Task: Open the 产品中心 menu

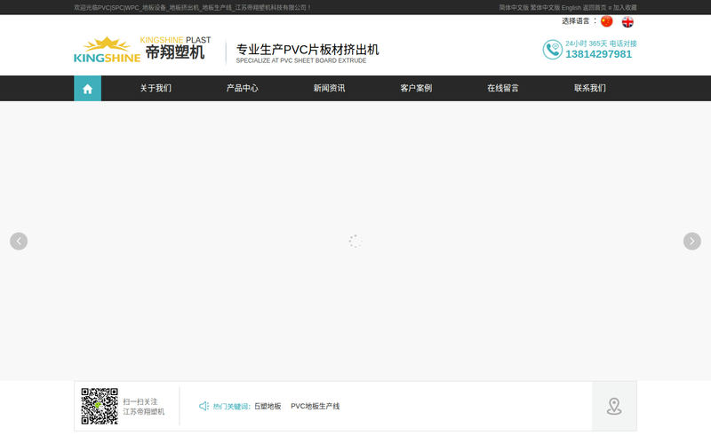Action: point(242,88)
